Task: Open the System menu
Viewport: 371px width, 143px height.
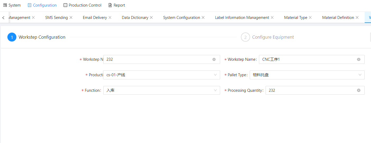Action: (x=12, y=5)
